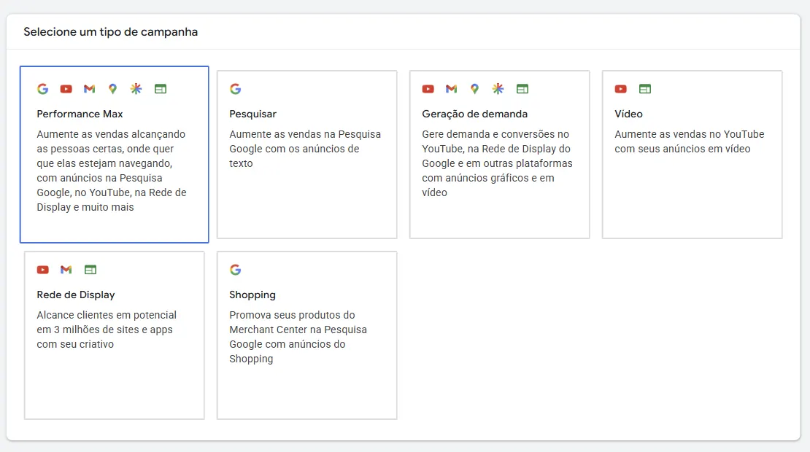The width and height of the screenshot is (810, 452).
Task: Click the YouTube icon in Vídeo card
Action: 621,89
